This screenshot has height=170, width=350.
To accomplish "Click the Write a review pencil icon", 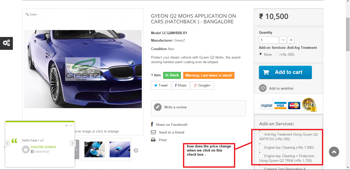I will coord(158,107).
